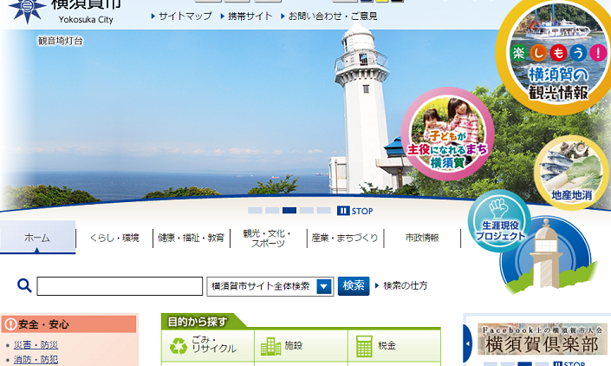This screenshot has width=611, height=366.
Task: Click the ごみ・リサイクル recycle icon
Action: click(x=179, y=346)
